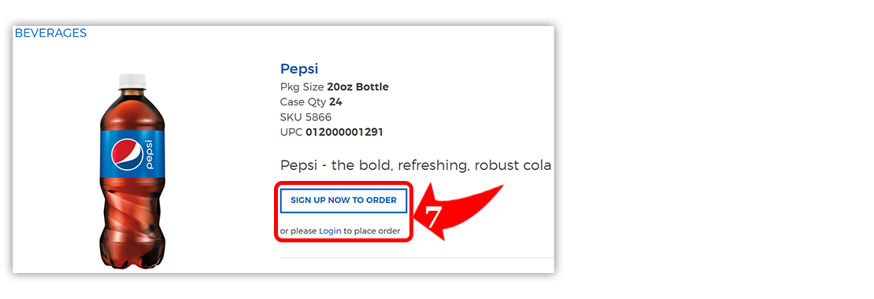Image resolution: width=874 pixels, height=299 pixels.
Task: Click the 'to place order' text
Action: [372, 231]
